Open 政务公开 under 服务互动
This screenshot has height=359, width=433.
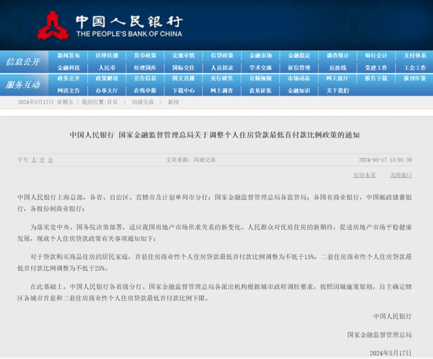69,79
